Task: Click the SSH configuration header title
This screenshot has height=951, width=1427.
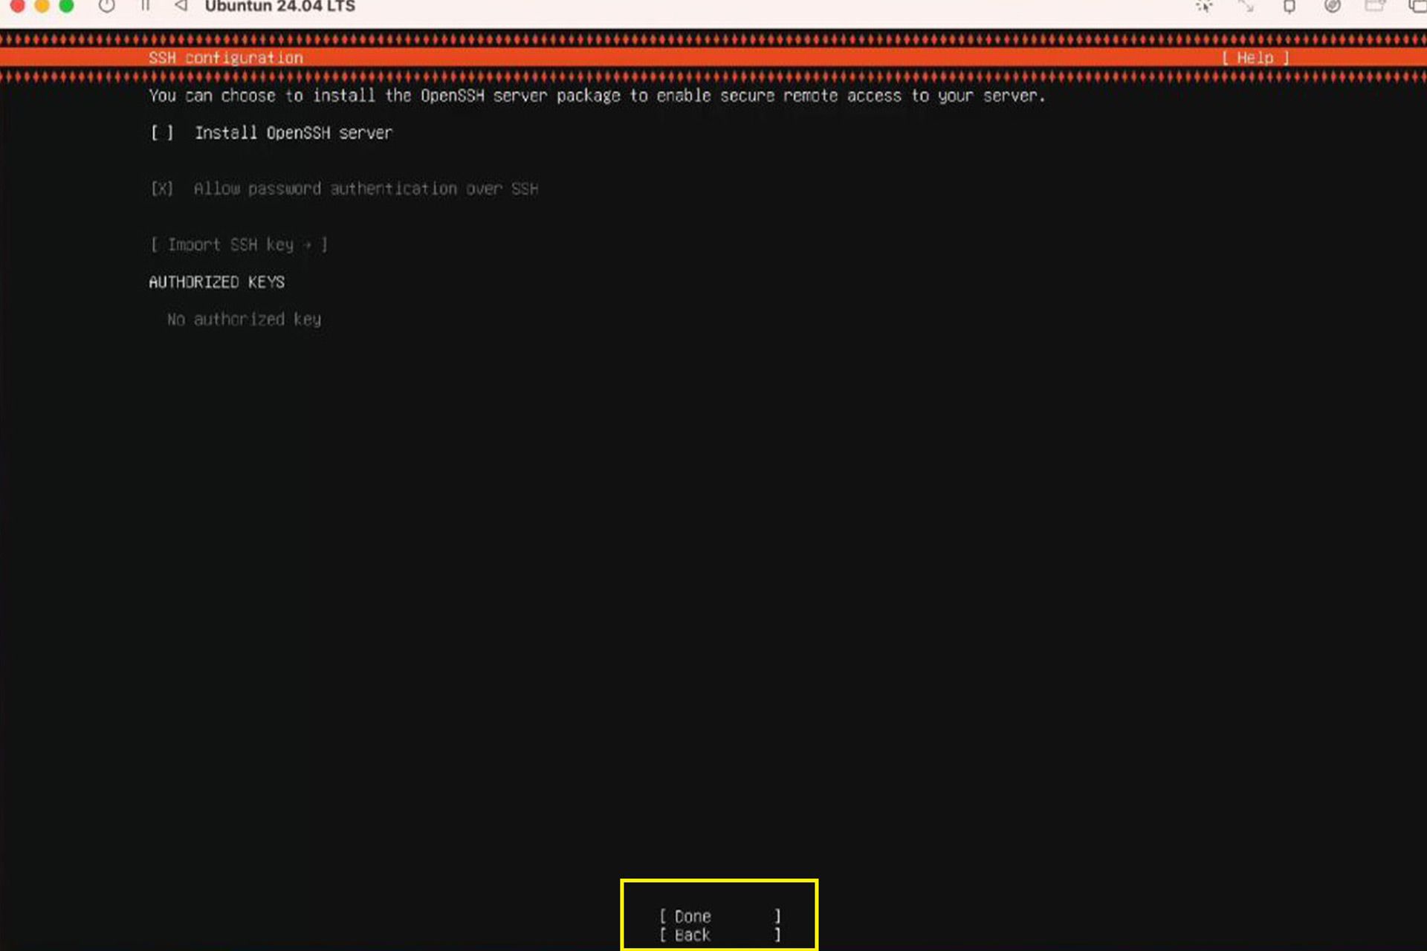Action: point(226,58)
